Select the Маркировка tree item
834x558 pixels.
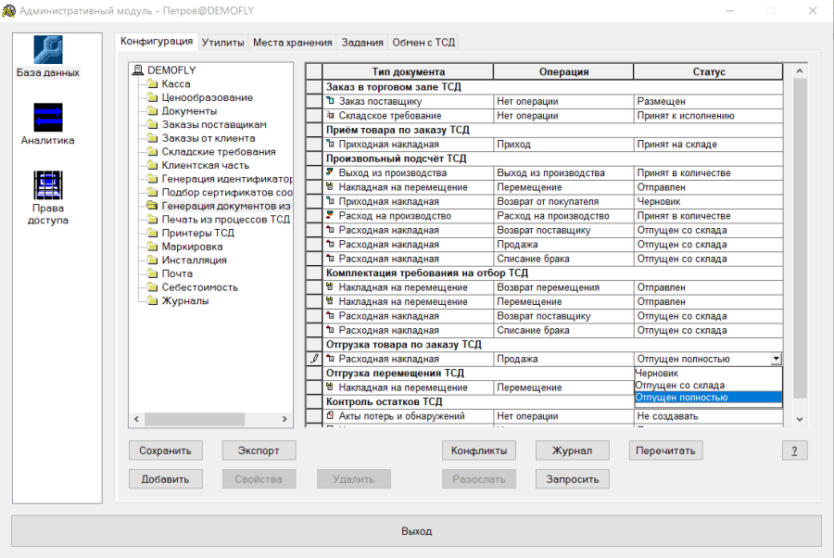(192, 247)
